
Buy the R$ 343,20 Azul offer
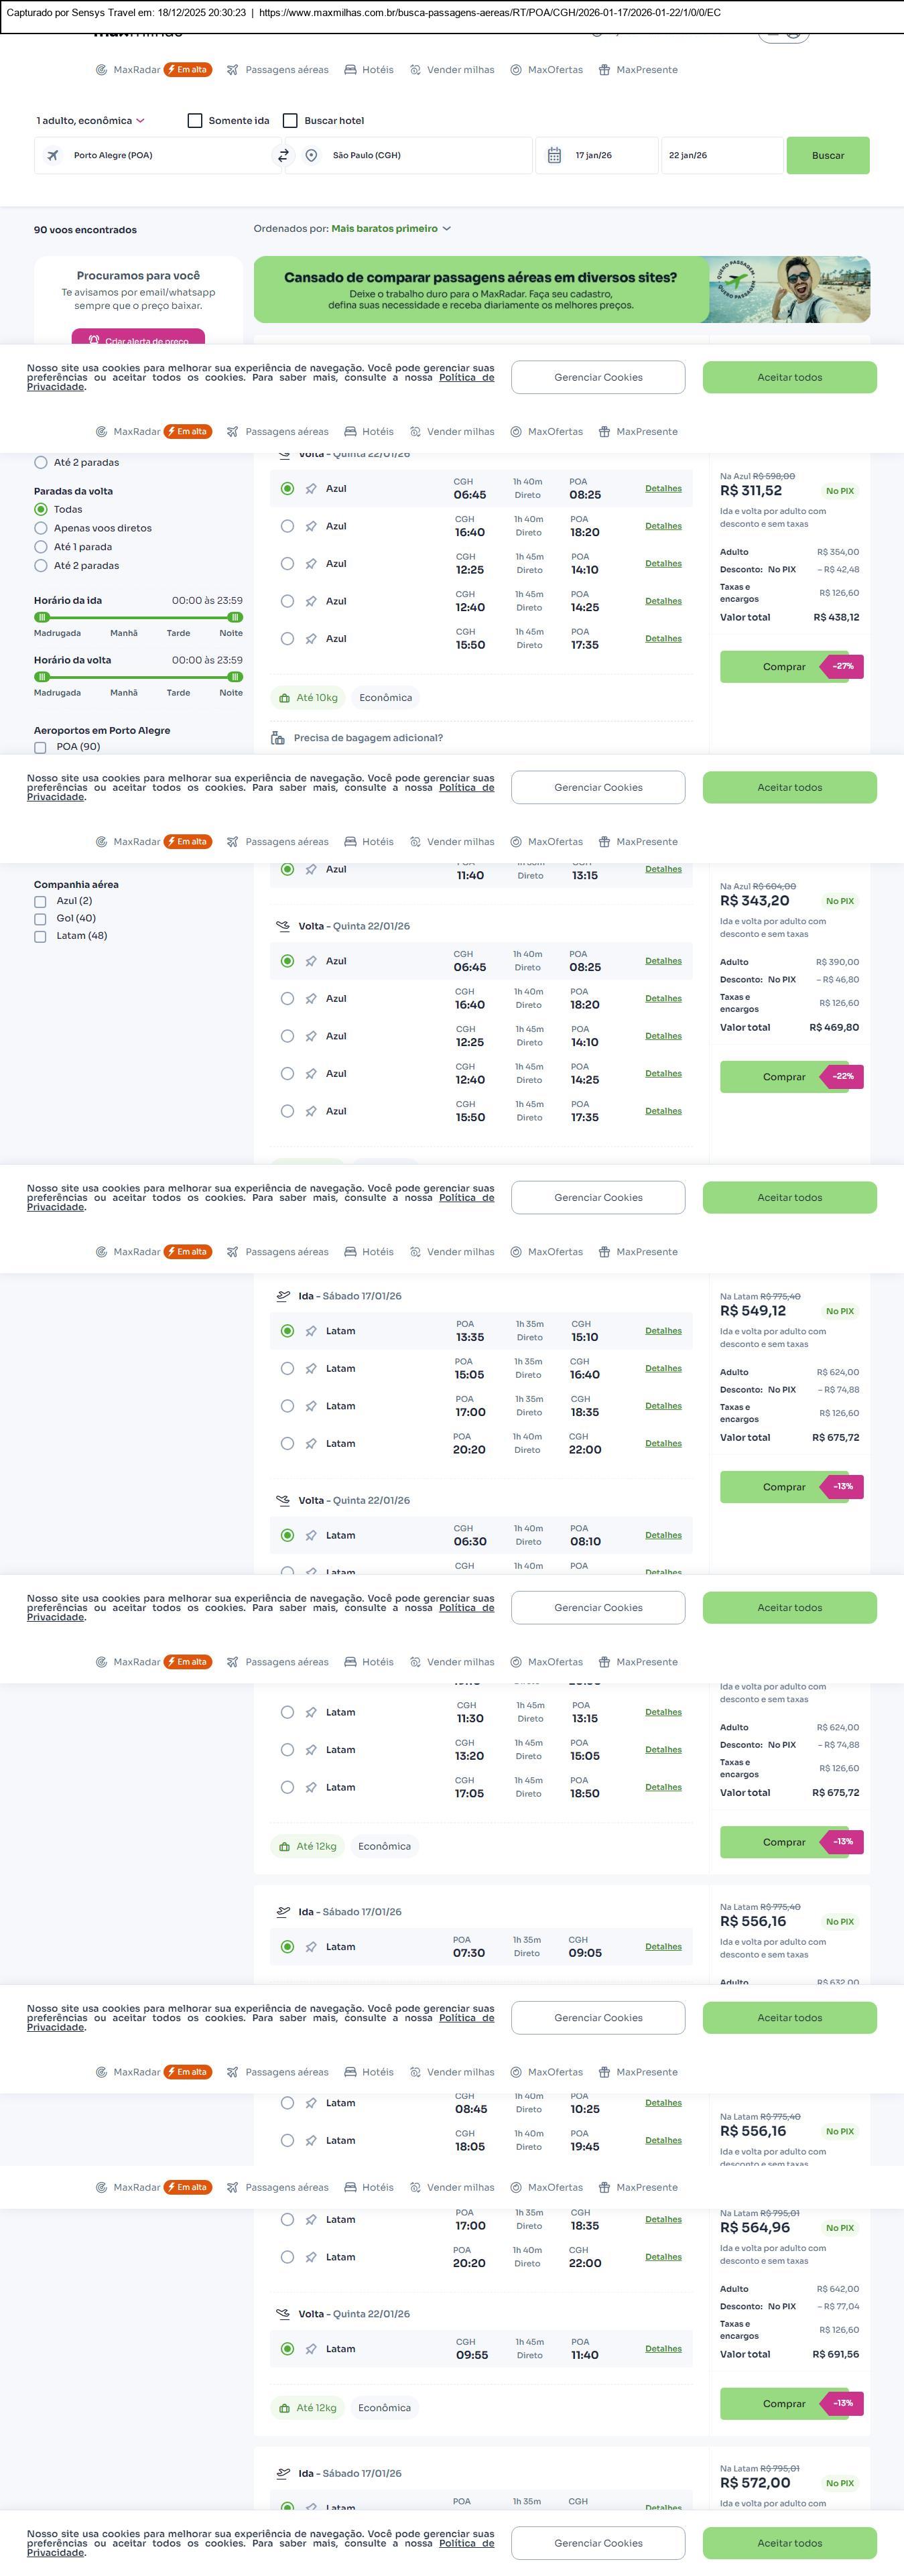(784, 1077)
